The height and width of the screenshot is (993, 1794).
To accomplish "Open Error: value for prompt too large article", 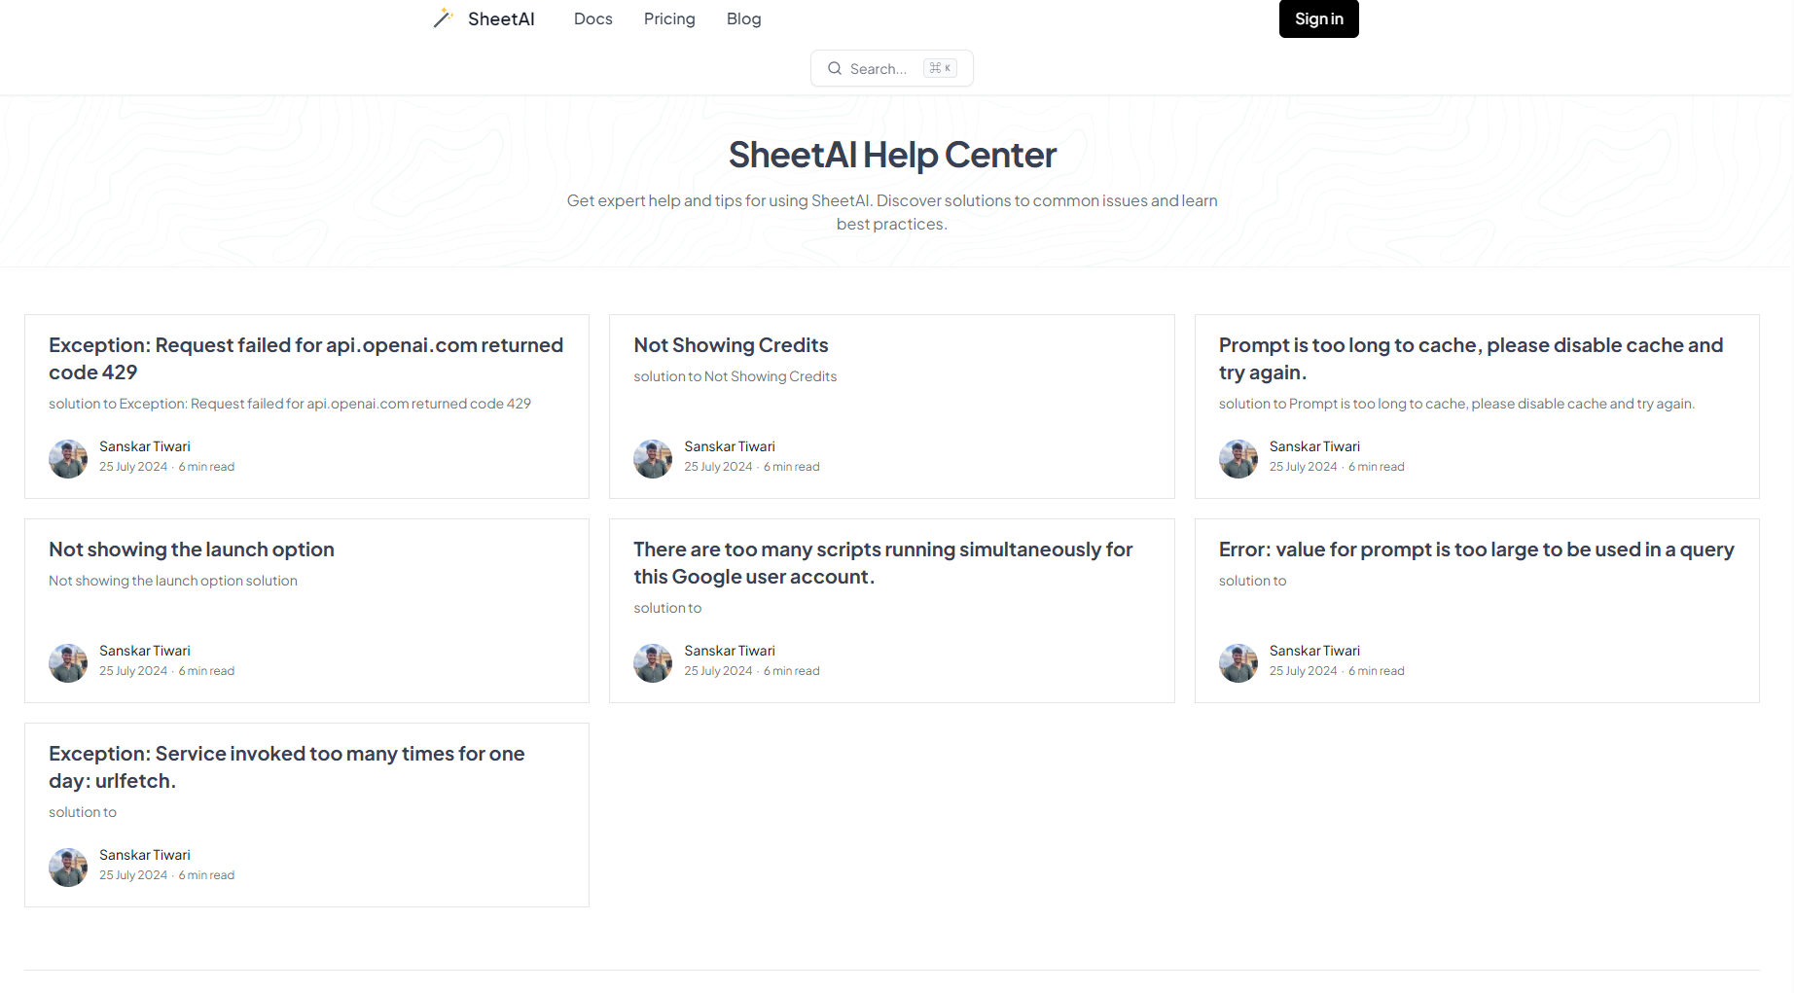I will point(1476,550).
